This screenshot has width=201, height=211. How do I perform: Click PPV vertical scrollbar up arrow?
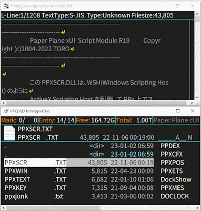point(197,14)
